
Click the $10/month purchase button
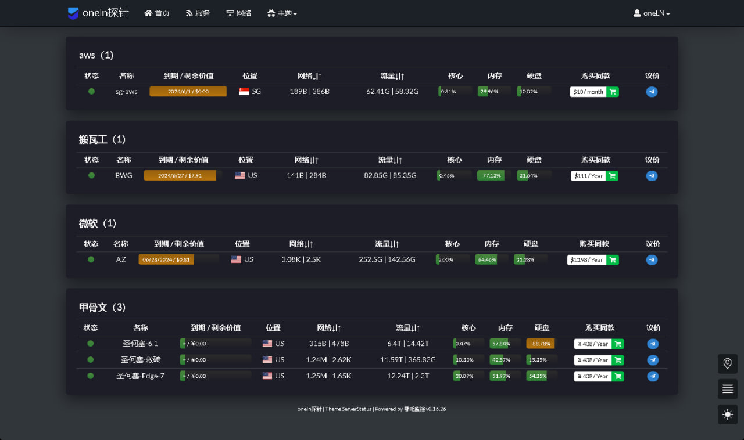tap(588, 92)
